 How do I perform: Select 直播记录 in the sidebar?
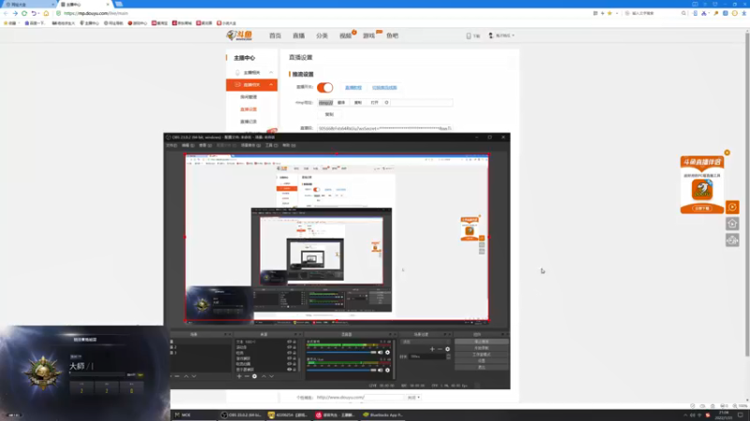coord(248,122)
